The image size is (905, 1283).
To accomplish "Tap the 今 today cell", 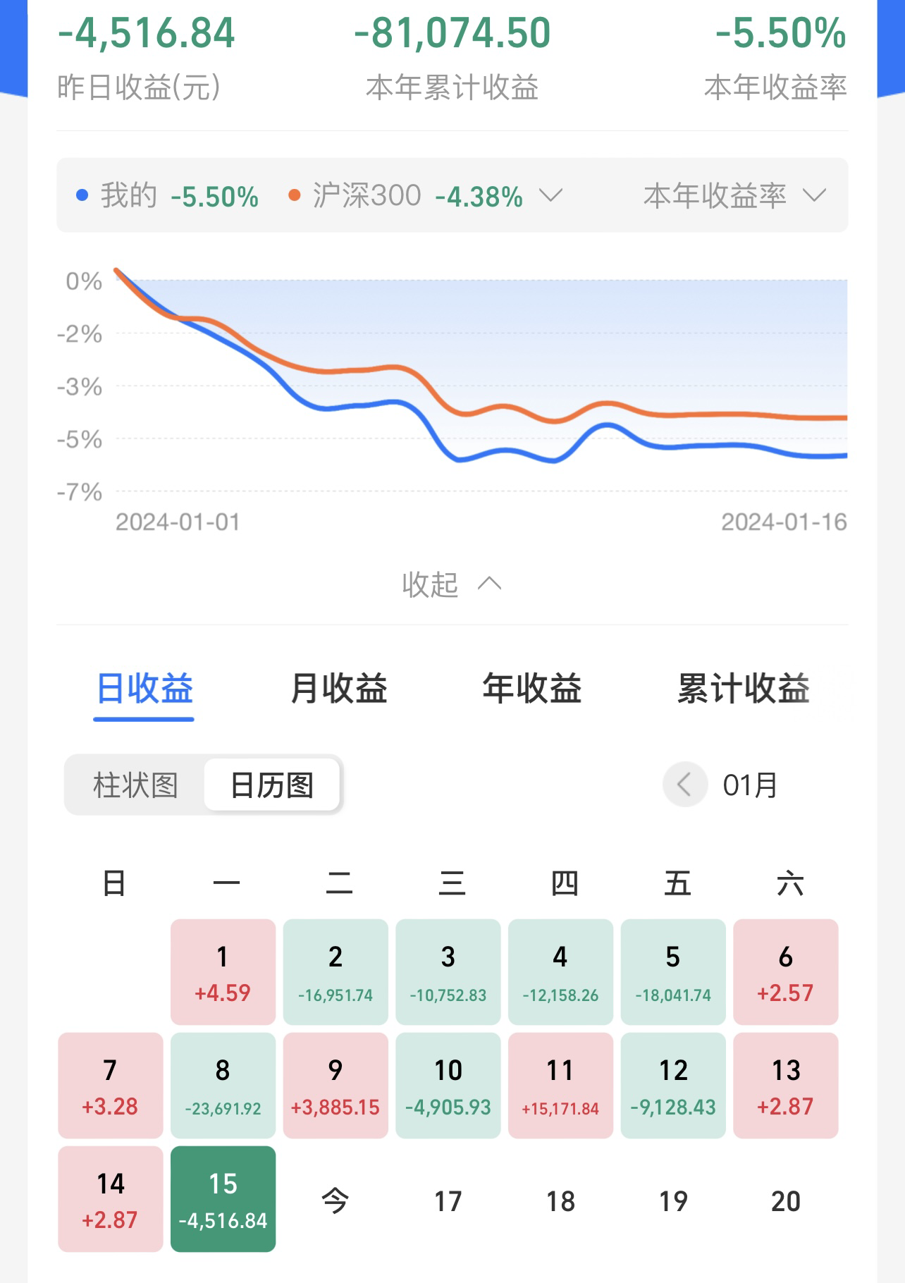I will tap(335, 1200).
